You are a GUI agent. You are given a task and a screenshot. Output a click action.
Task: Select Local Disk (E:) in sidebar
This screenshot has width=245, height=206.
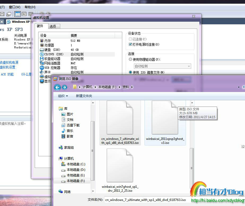[x=73, y=175]
